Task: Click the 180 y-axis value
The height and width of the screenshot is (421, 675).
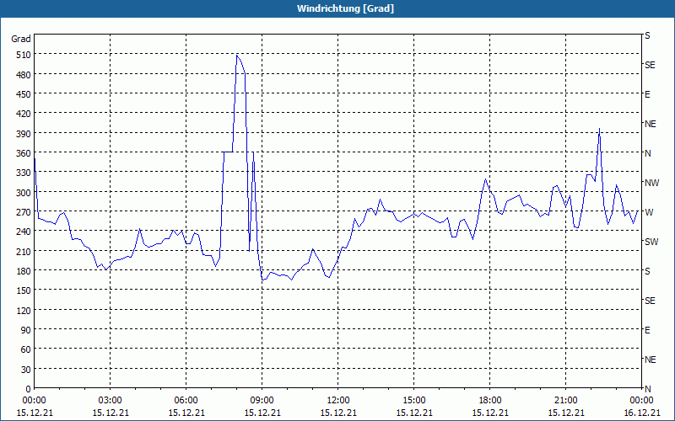Action: [x=24, y=271]
